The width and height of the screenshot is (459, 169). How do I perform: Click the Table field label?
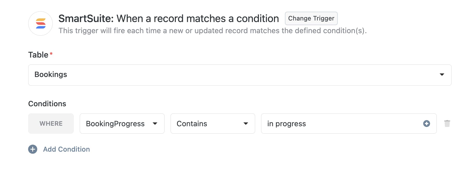(38, 55)
